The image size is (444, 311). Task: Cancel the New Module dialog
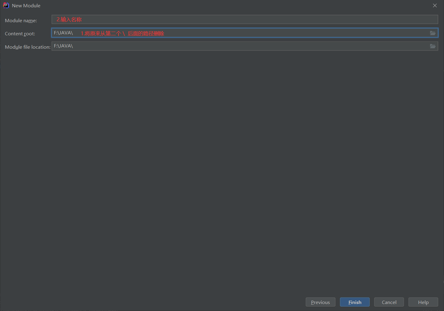tap(389, 302)
